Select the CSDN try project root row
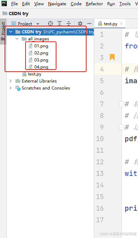 50,32
